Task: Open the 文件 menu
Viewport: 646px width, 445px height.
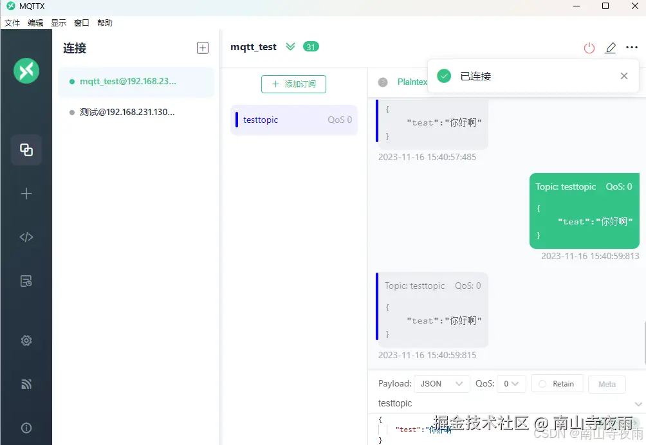Action: [12, 23]
